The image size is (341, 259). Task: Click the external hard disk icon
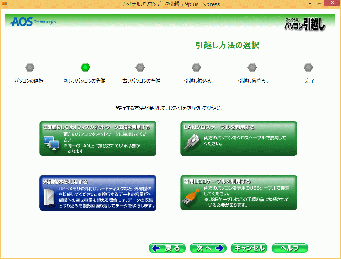(x=48, y=196)
